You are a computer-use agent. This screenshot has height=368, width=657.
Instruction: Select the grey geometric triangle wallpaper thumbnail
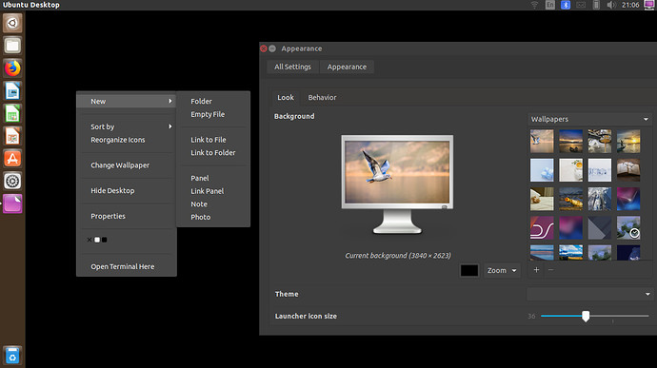tap(600, 228)
